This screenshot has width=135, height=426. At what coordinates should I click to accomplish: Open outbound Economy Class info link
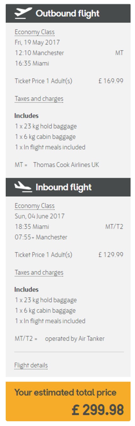coord(35,32)
